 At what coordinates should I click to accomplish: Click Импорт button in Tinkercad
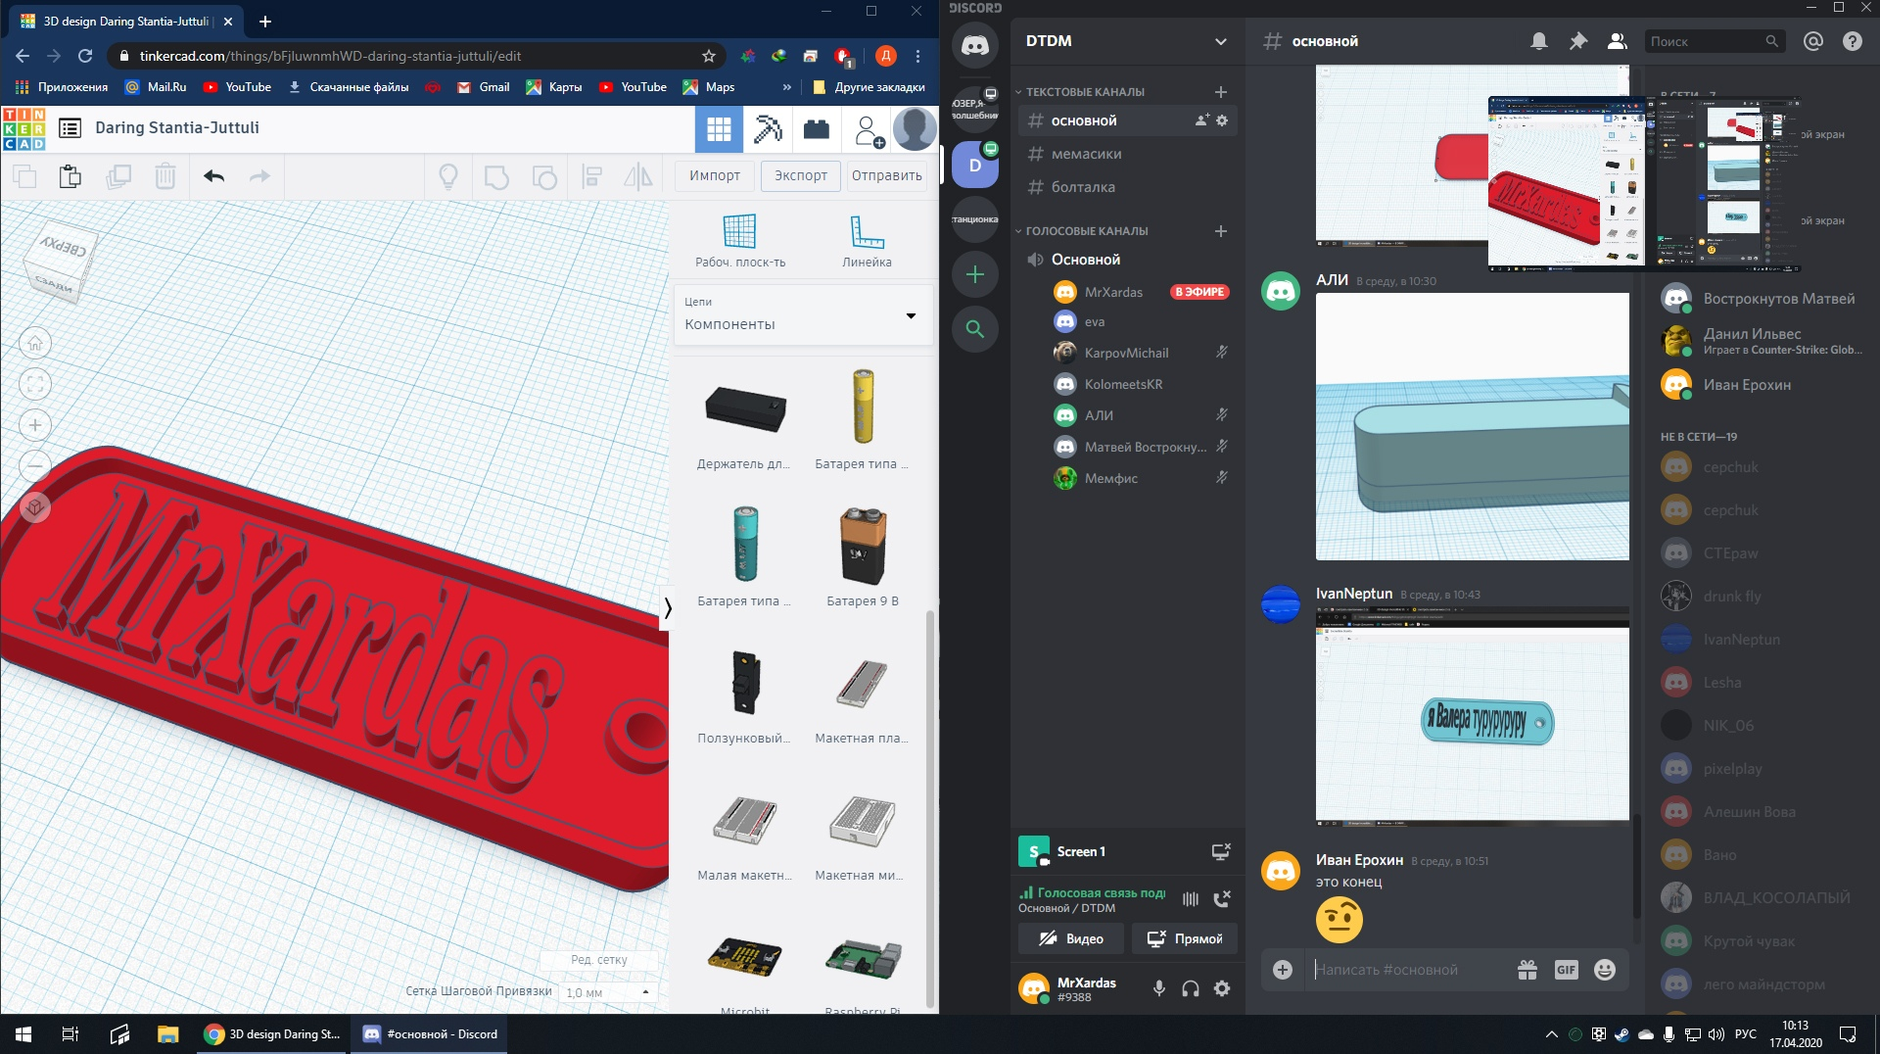(715, 175)
